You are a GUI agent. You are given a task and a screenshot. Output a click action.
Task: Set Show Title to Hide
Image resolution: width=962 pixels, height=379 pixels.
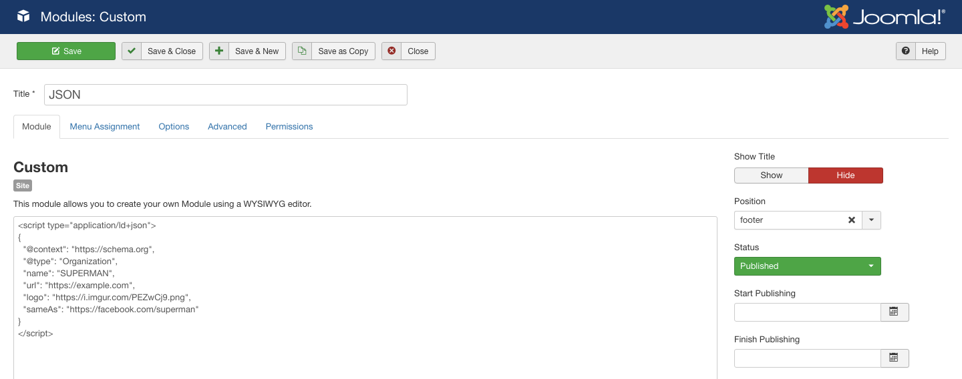pos(846,175)
